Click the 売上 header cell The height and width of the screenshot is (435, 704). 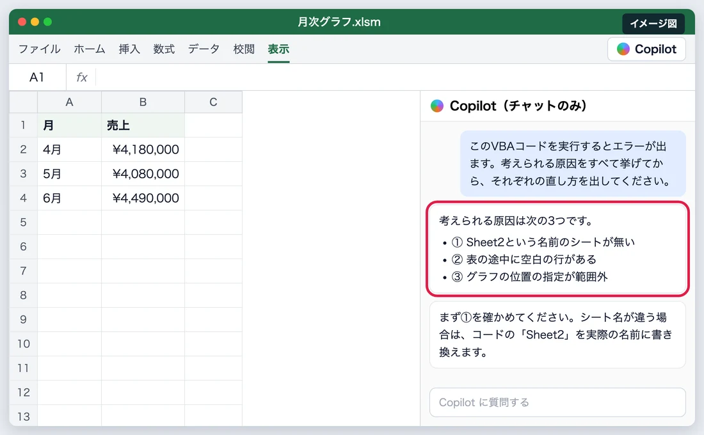pyautogui.click(x=143, y=125)
